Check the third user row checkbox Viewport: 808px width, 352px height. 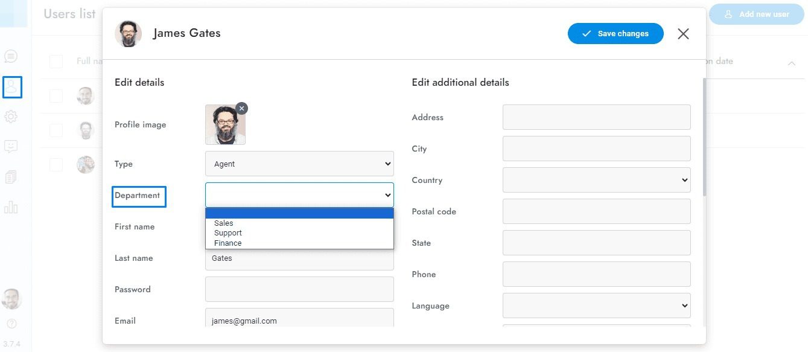pos(56,164)
